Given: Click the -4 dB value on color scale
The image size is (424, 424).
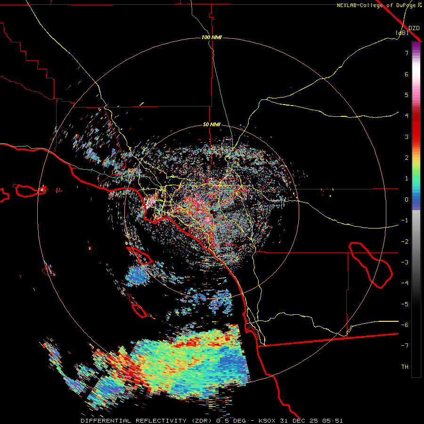Looking at the screenshot, I should pyautogui.click(x=405, y=283).
